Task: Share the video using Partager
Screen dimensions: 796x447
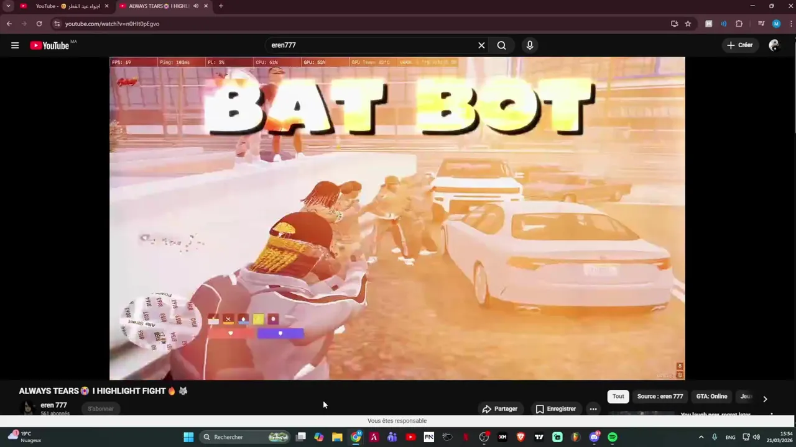Action: click(500, 409)
